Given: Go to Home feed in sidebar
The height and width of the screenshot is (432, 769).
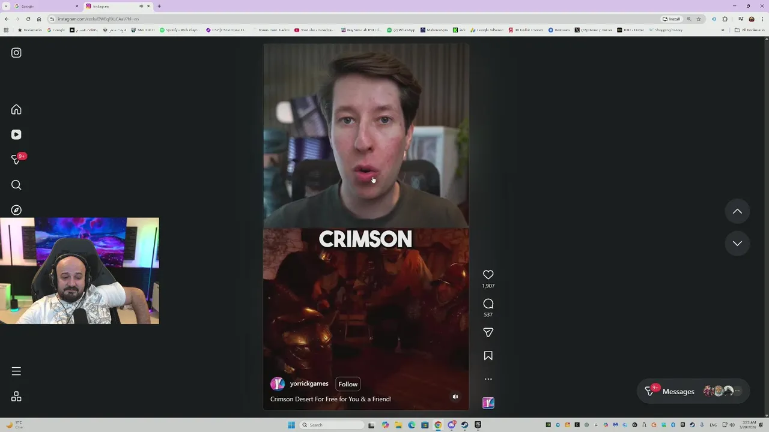Looking at the screenshot, I should tap(16, 110).
